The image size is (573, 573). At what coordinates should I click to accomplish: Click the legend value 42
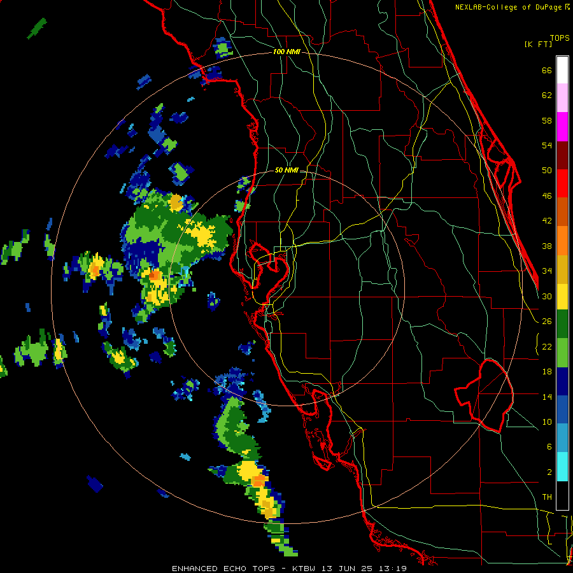tap(547, 221)
